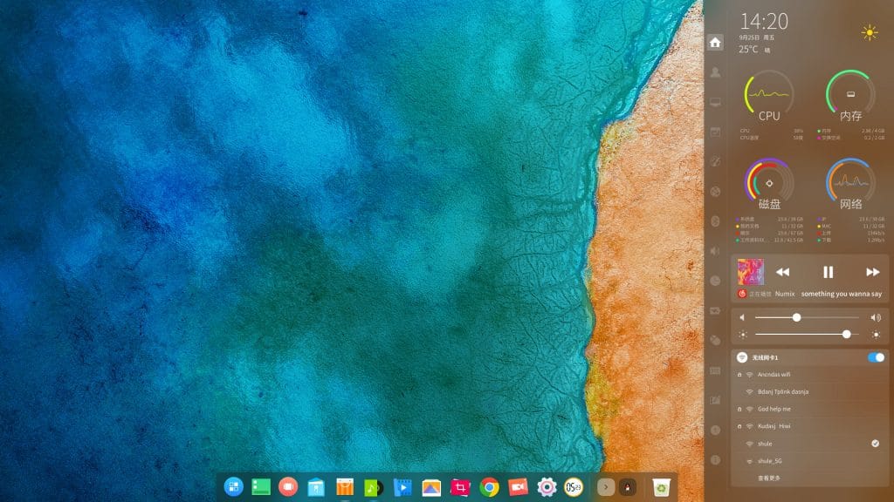Open the screenshot crop tool in dock
The width and height of the screenshot is (894, 502).
tap(460, 487)
